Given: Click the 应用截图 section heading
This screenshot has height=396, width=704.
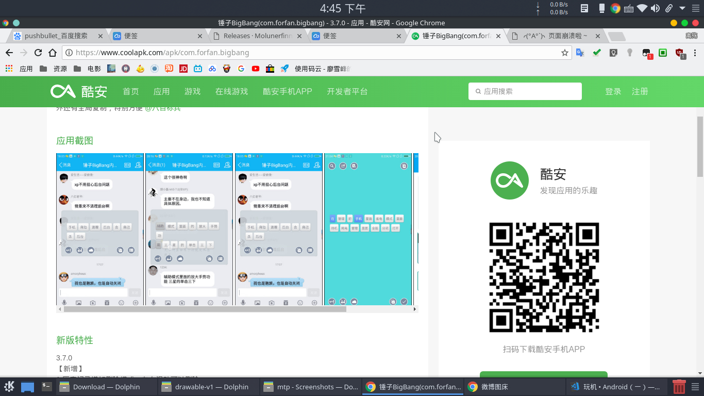Looking at the screenshot, I should pos(75,141).
